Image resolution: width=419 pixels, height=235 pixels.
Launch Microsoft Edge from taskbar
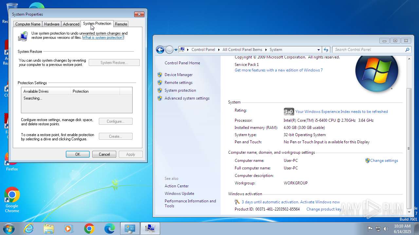[x=109, y=228]
